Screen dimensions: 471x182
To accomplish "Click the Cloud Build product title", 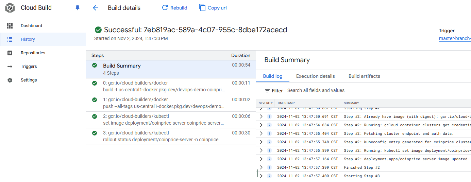I will tap(36, 8).
